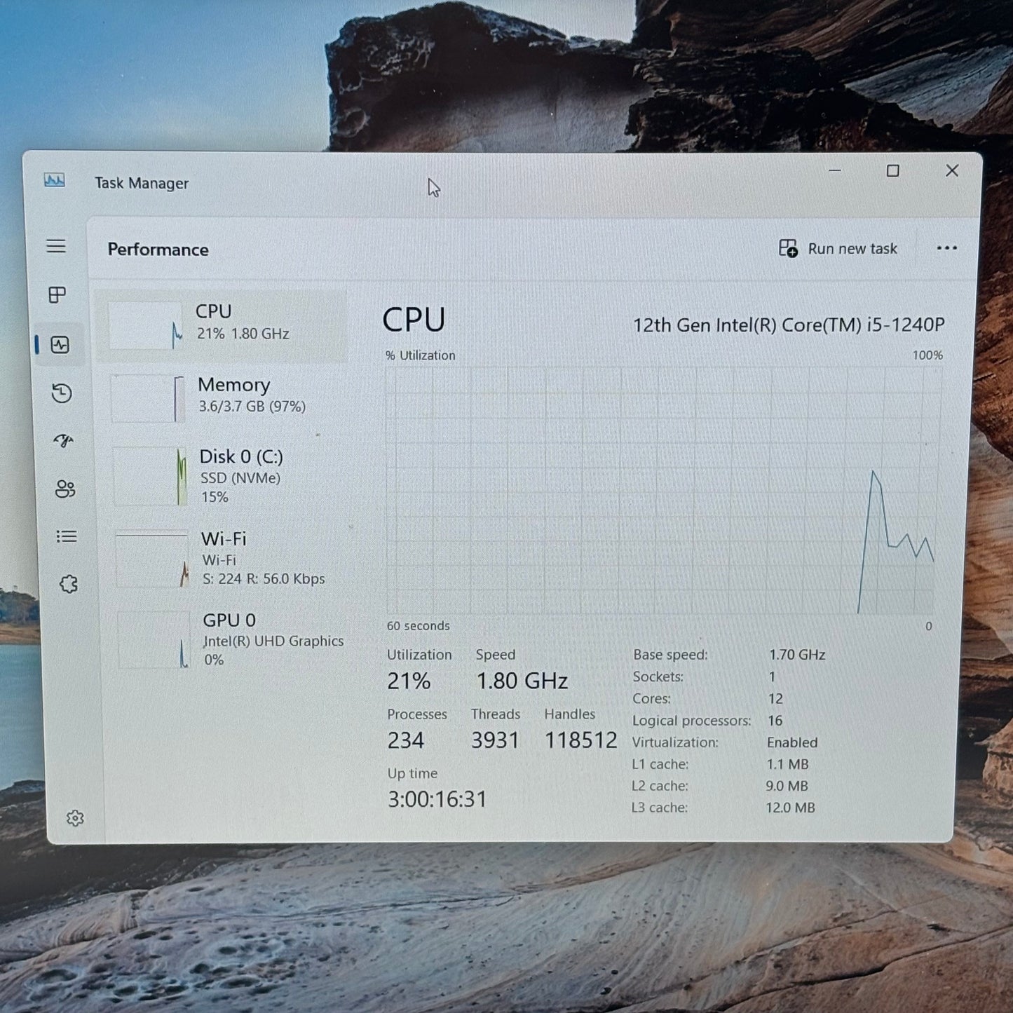Open Services puzzle-piece icon
The width and height of the screenshot is (1013, 1013).
click(69, 584)
